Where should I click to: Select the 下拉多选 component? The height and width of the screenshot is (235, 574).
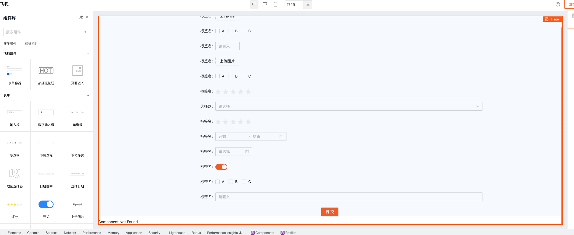(x=78, y=147)
